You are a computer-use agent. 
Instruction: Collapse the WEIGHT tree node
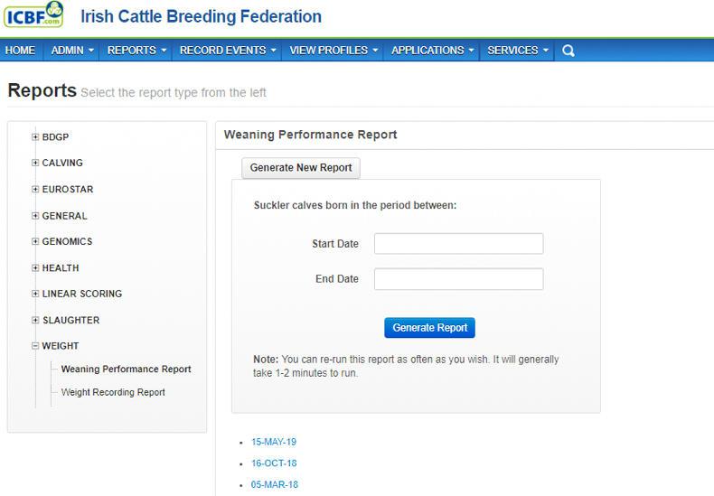35,346
